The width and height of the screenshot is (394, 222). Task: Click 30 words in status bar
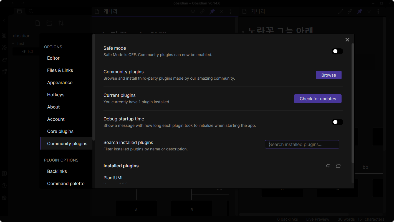[x=346, y=219]
